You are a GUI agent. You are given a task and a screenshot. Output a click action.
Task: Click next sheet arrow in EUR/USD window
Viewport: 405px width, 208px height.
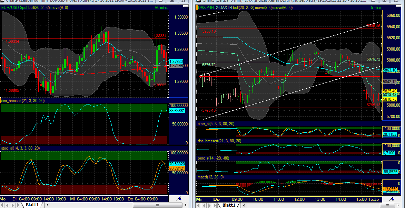(x=13, y=205)
